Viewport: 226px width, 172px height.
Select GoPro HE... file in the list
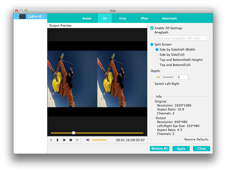[30, 17]
